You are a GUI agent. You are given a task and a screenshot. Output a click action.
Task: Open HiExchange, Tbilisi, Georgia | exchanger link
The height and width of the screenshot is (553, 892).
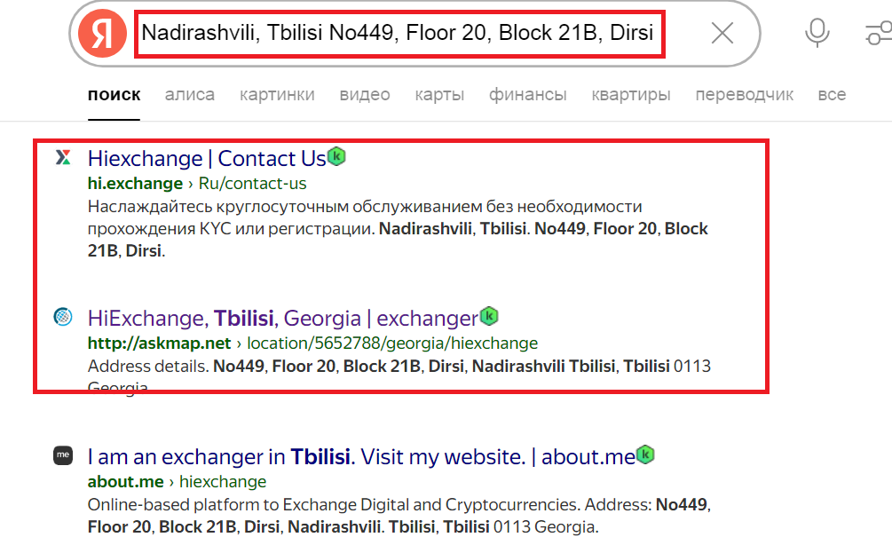[x=283, y=319]
